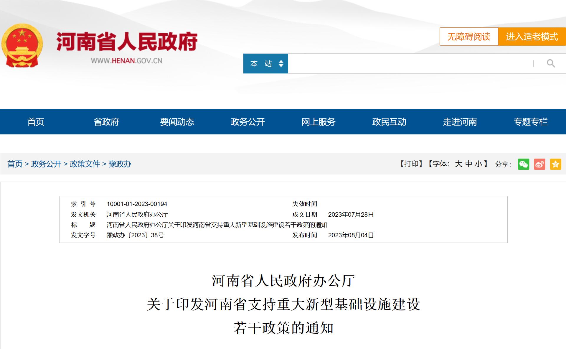Click the 标题 row document title text
Image resolution: width=566 pixels, height=349 pixels.
(217, 225)
